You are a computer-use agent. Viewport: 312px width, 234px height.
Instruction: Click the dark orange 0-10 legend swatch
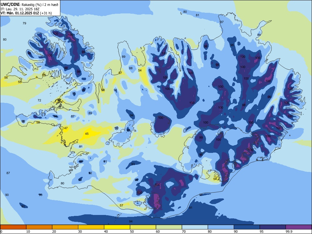(x=13, y=227)
